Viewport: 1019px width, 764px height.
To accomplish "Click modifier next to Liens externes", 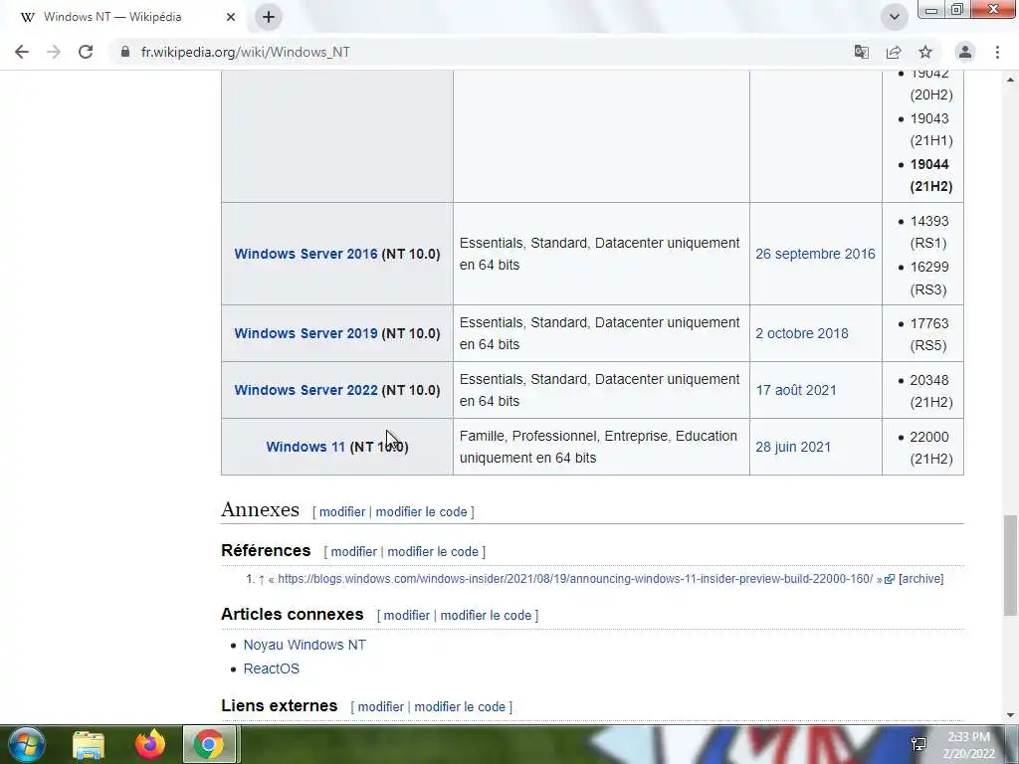I will (380, 707).
